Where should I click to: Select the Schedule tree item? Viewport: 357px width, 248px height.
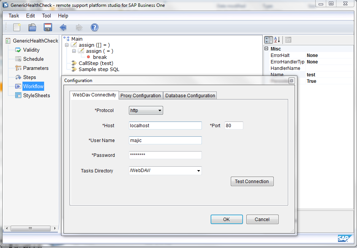[33, 59]
